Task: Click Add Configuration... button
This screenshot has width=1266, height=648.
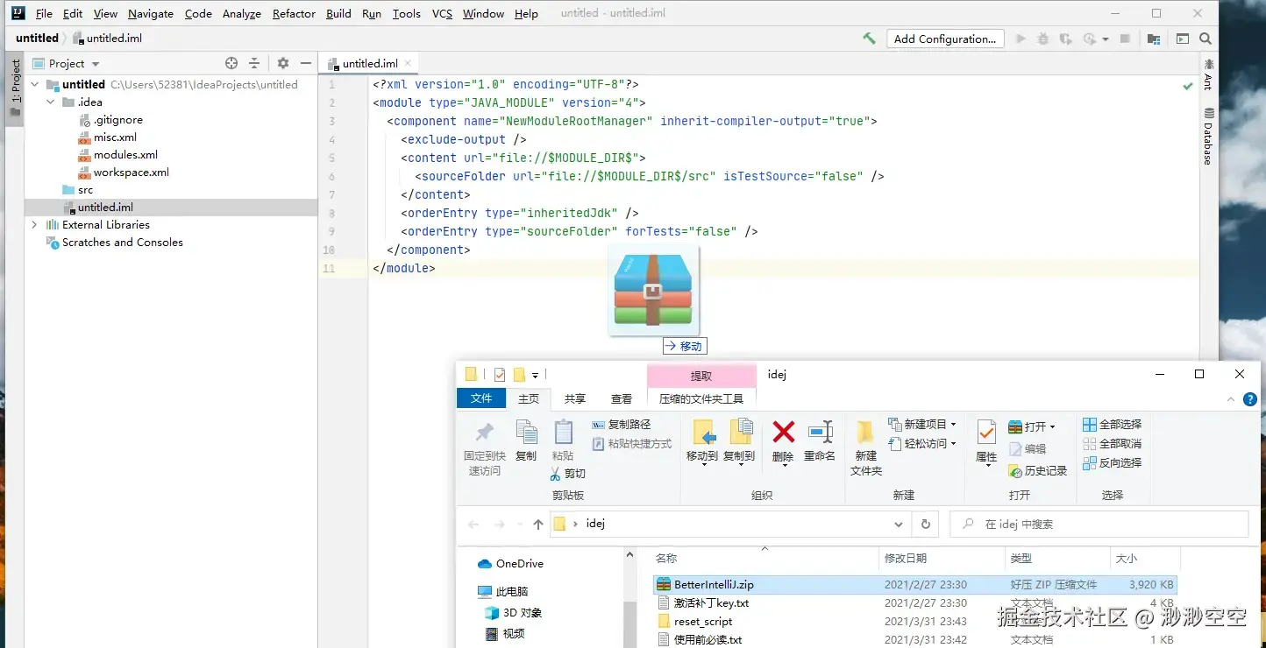Action: coord(945,39)
